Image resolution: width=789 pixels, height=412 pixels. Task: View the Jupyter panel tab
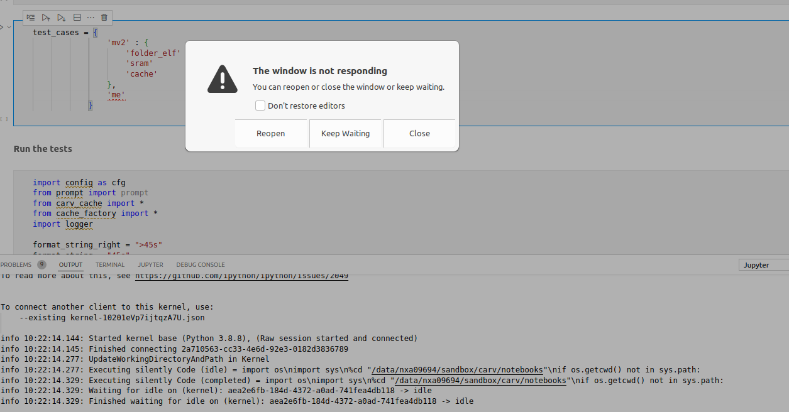pyautogui.click(x=150, y=264)
